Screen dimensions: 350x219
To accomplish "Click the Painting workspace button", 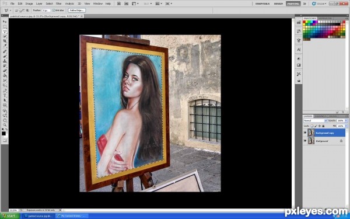I will [x=293, y=4].
